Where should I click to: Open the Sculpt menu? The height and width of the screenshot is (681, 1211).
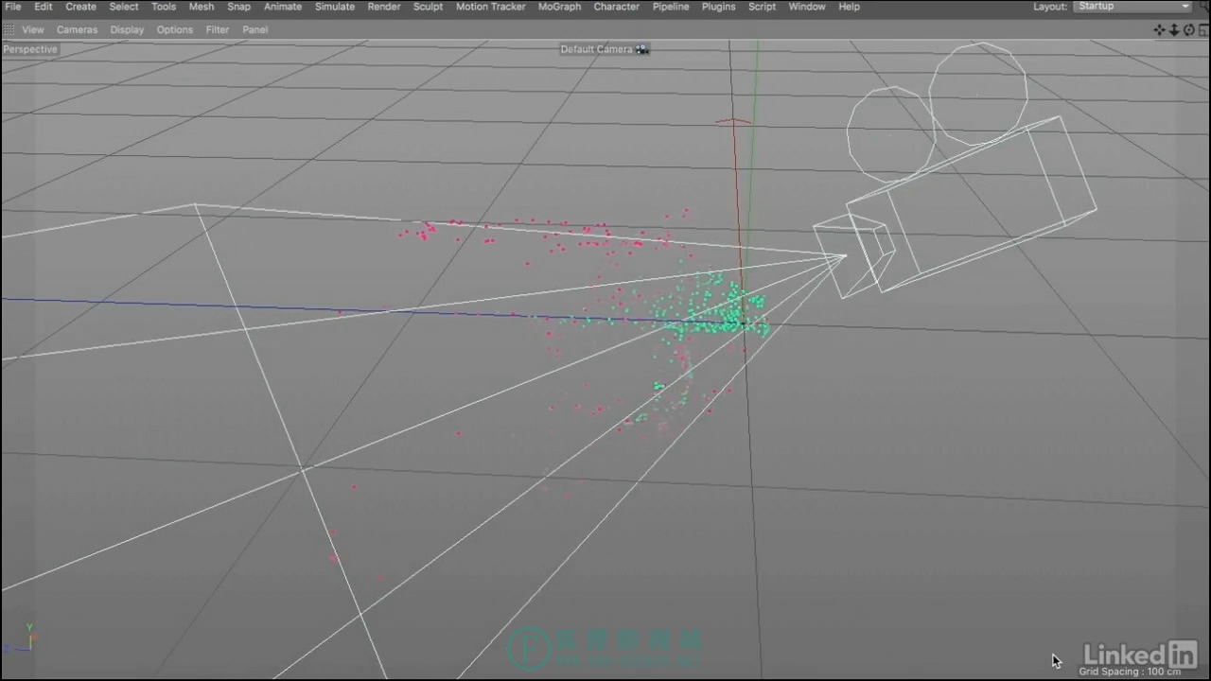(428, 7)
